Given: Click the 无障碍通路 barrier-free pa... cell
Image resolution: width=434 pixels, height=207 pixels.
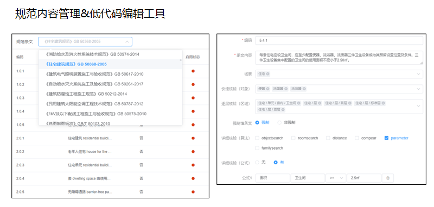Looking at the screenshot, I should [90, 192].
